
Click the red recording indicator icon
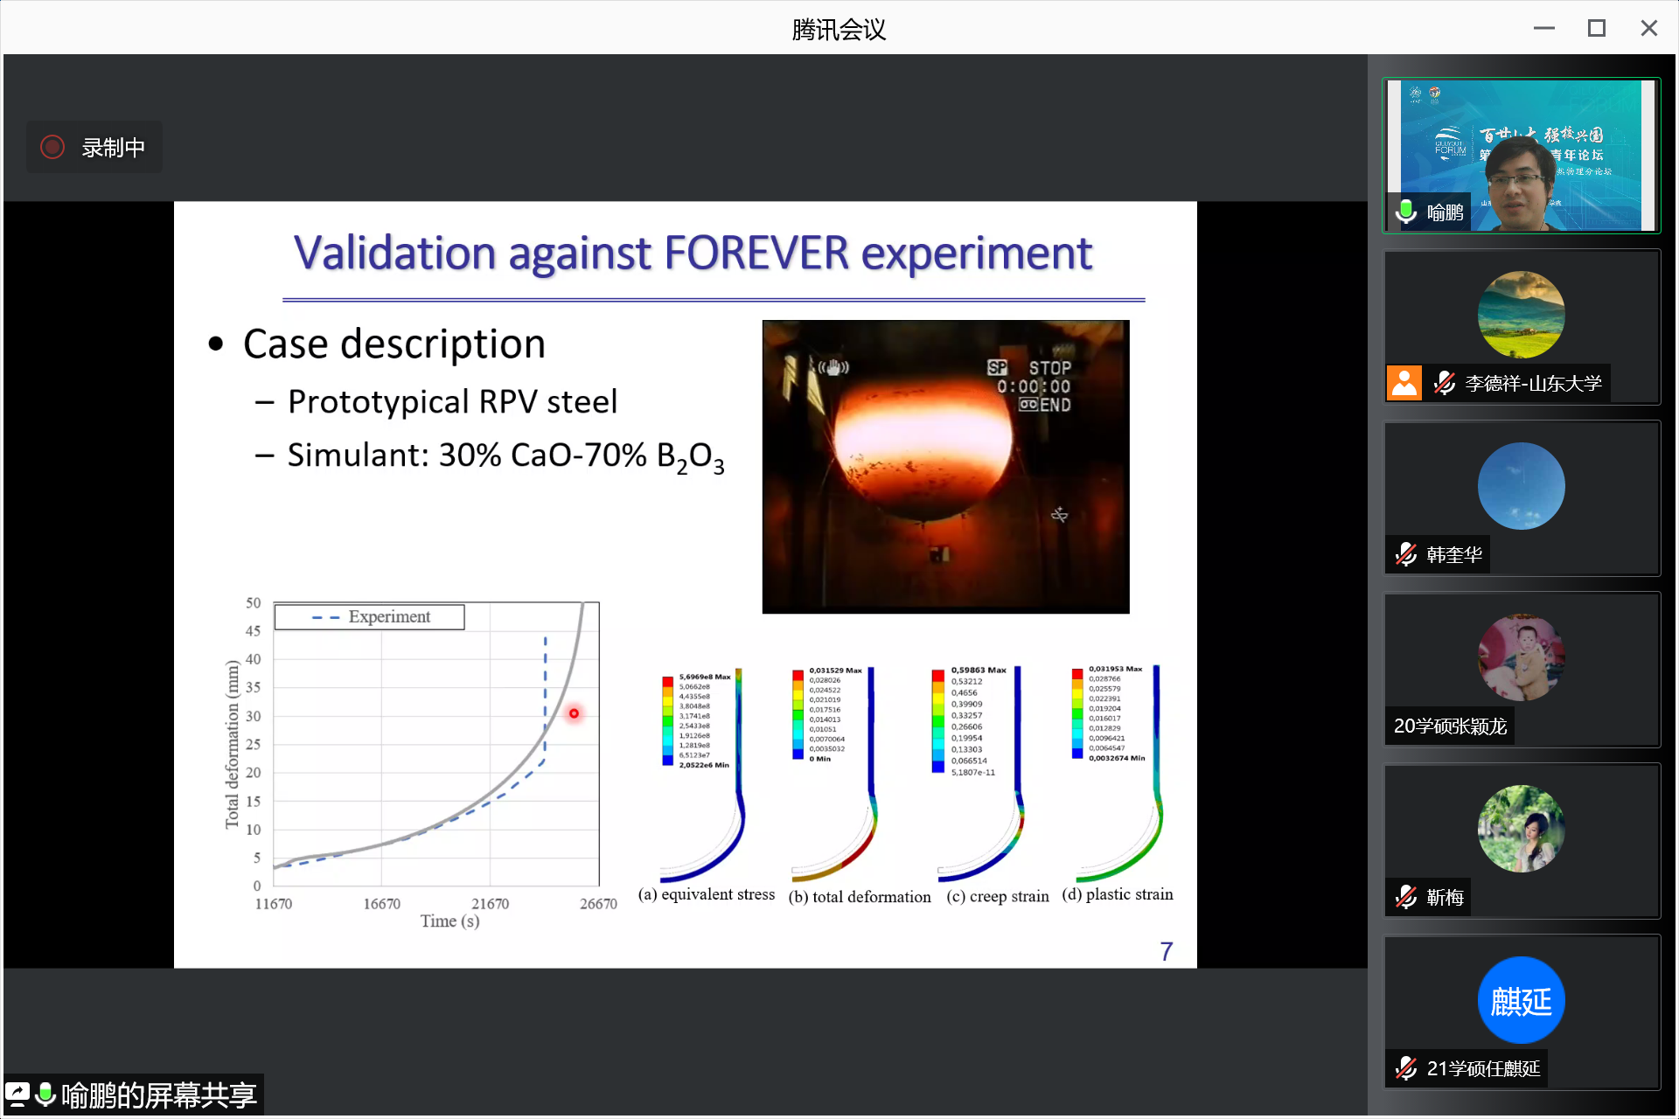(x=52, y=147)
